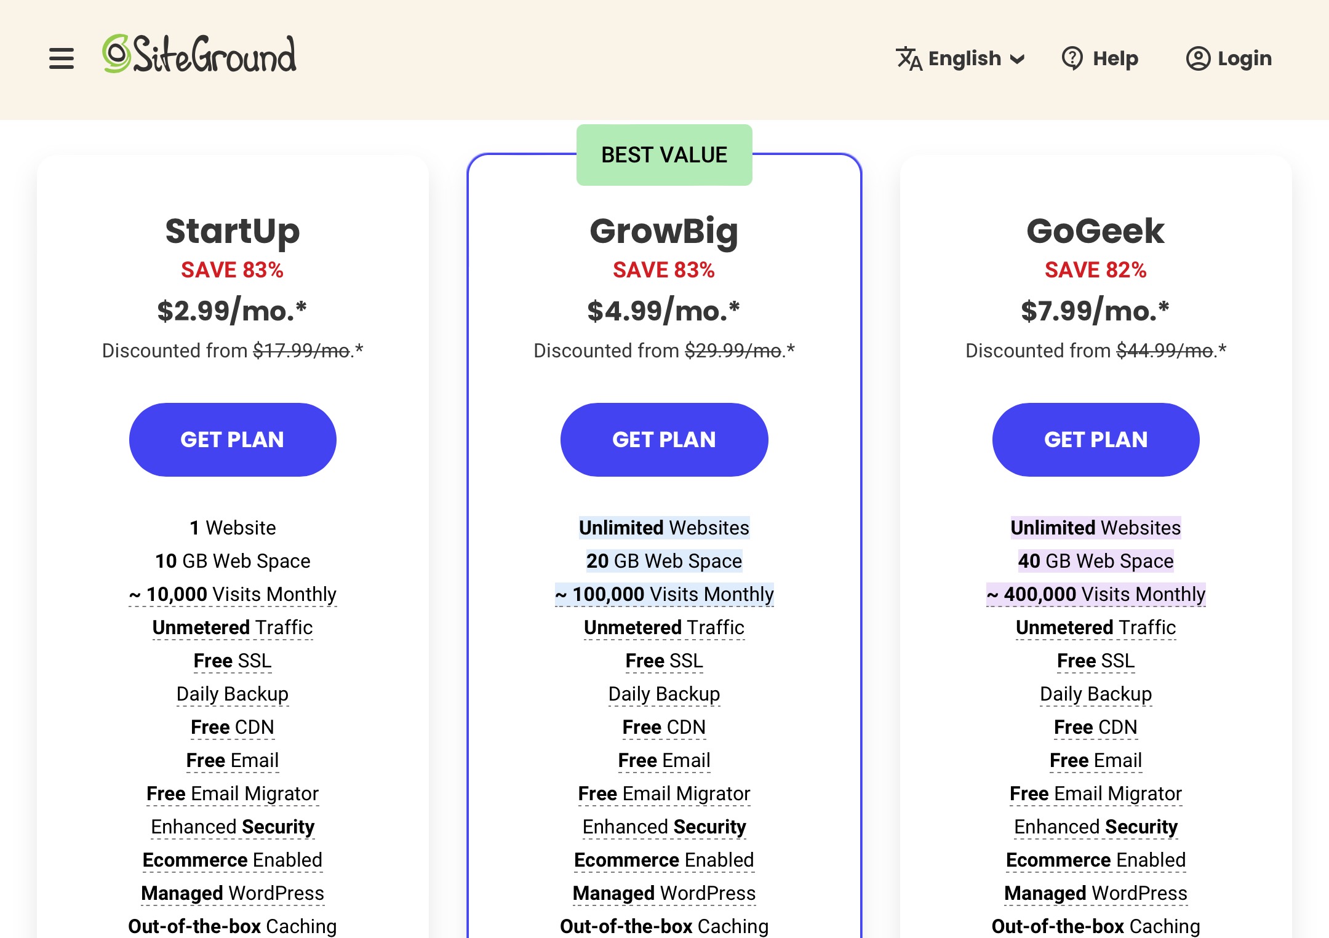Click GrowBig's 100,000 Visits Monthly tooltip
Image resolution: width=1329 pixels, height=938 pixels.
pos(664,594)
